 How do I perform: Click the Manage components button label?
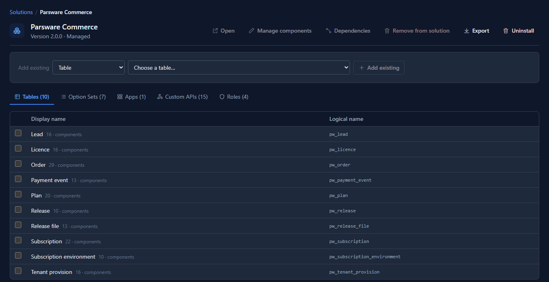point(284,31)
